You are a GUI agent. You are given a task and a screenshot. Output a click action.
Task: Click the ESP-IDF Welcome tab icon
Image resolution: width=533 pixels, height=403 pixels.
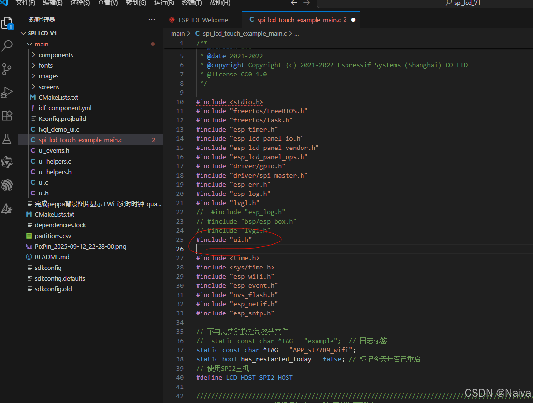[172, 20]
